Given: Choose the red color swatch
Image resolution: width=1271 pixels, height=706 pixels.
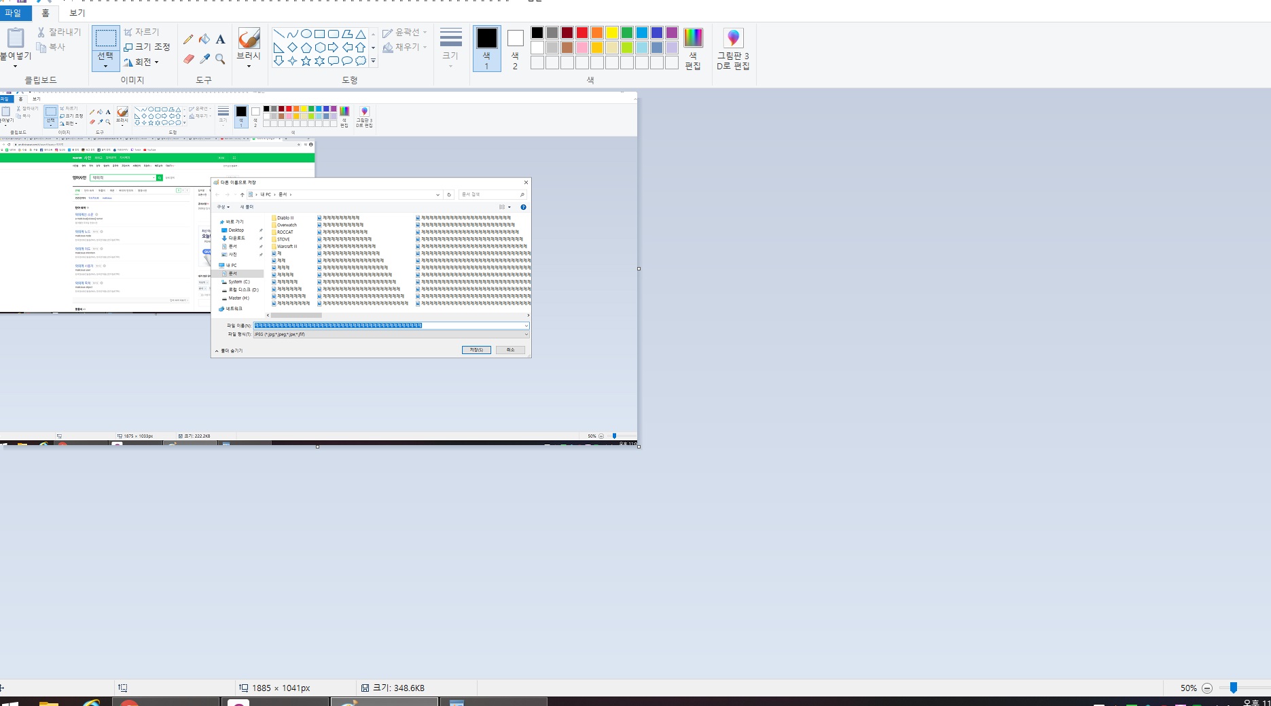Looking at the screenshot, I should [582, 33].
